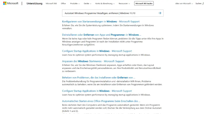Open Konfigurieren von Startanwendungen in Windows result

pos(101,21)
